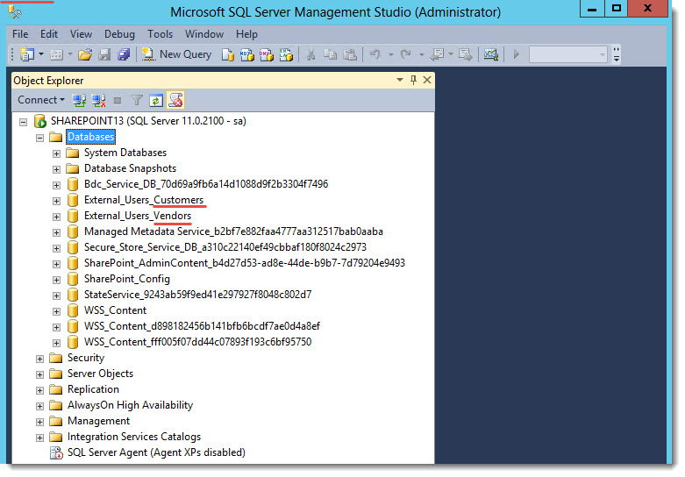The height and width of the screenshot is (477, 685).
Task: Open the New Project dropdown arrow
Action: (x=41, y=54)
